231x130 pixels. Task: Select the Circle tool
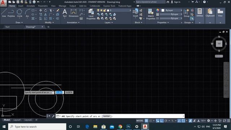19,13
